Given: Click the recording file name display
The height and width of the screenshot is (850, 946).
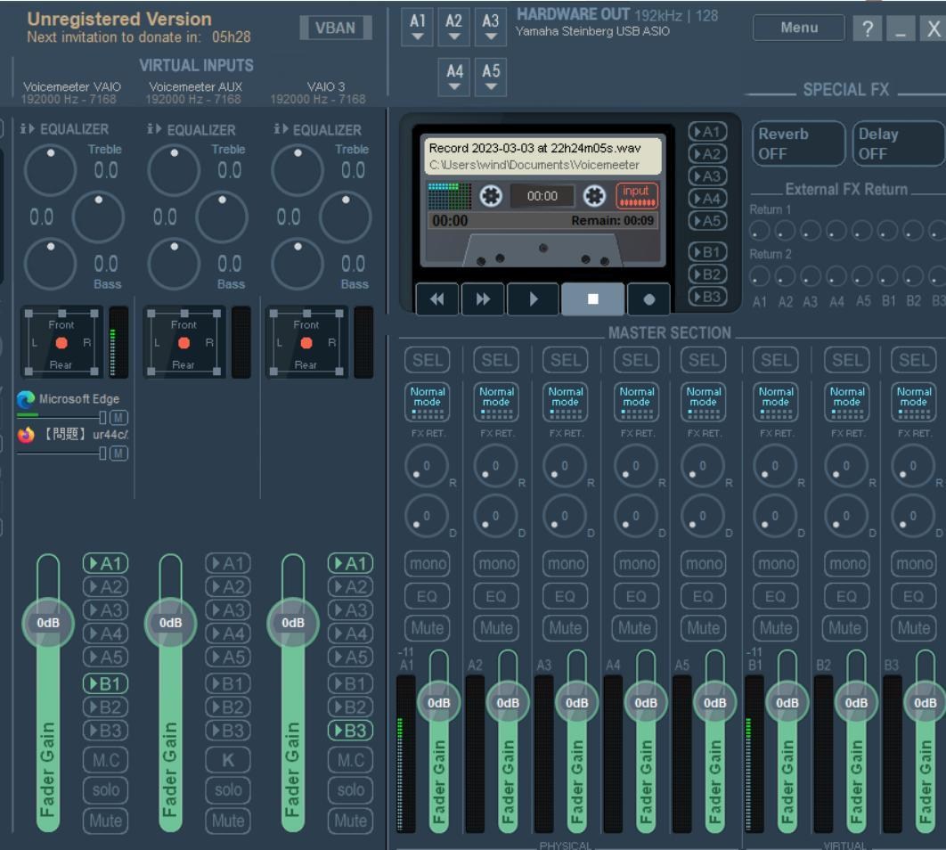Looking at the screenshot, I should click(x=542, y=156).
